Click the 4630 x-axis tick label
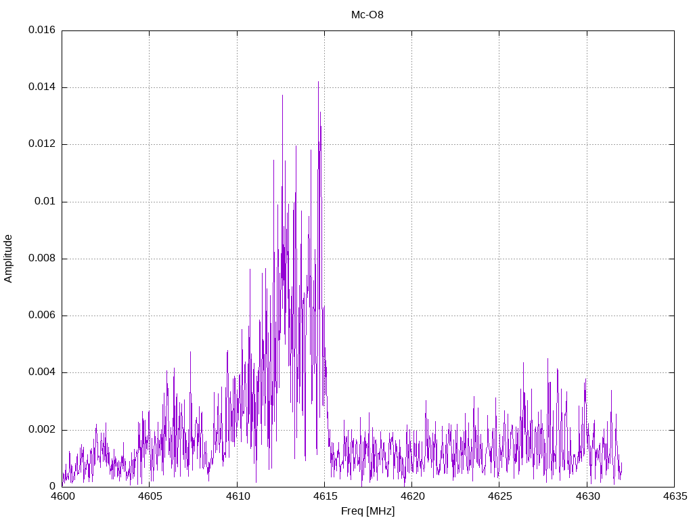Image resolution: width=693 pixels, height=520 pixels. pos(587,497)
